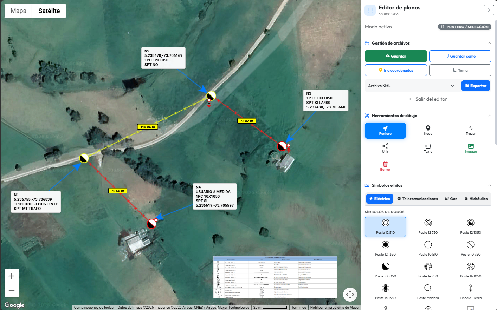Image resolution: width=497 pixels, height=310 pixels.
Task: Click the Exportar button
Action: pos(476,86)
